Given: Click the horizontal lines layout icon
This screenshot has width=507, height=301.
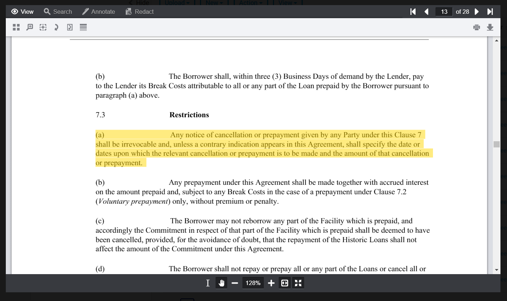Looking at the screenshot, I should pyautogui.click(x=83, y=27).
